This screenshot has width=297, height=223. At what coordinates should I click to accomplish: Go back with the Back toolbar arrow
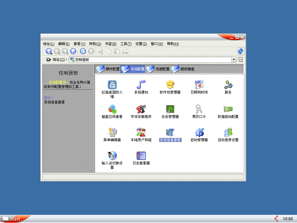tap(57, 51)
